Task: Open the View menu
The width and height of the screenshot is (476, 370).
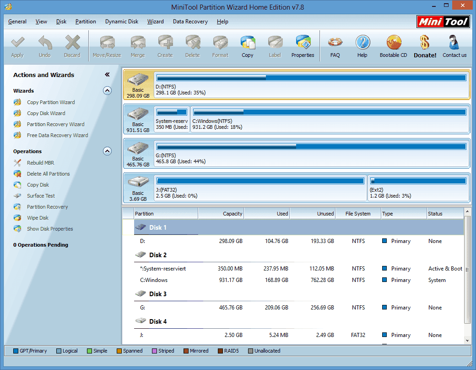Action: pos(41,22)
